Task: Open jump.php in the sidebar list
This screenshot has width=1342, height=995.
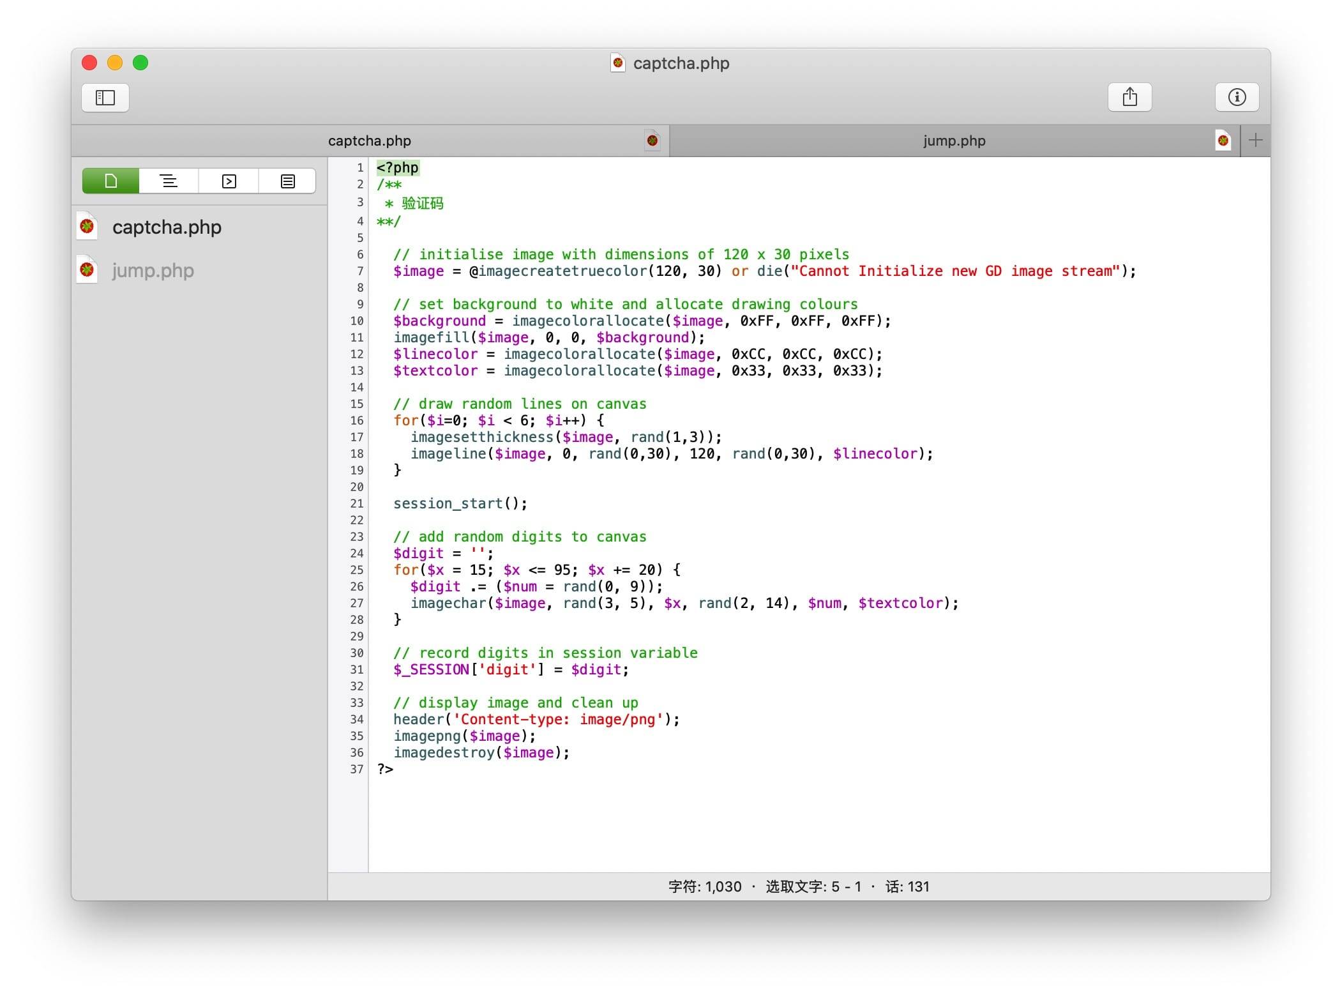Action: point(153,271)
